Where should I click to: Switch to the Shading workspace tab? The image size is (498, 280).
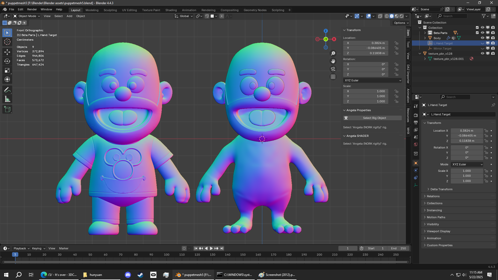point(171,10)
